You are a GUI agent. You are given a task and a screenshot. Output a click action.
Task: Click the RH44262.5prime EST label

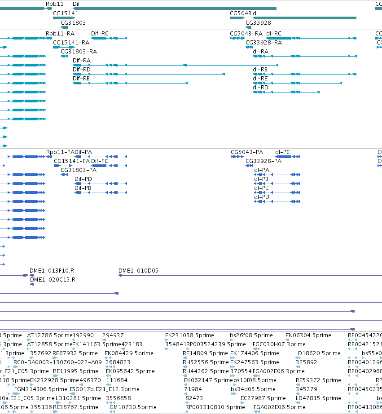coord(206,371)
